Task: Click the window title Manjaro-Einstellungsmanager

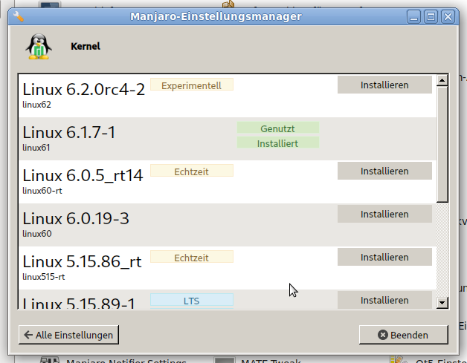Action: (216, 16)
